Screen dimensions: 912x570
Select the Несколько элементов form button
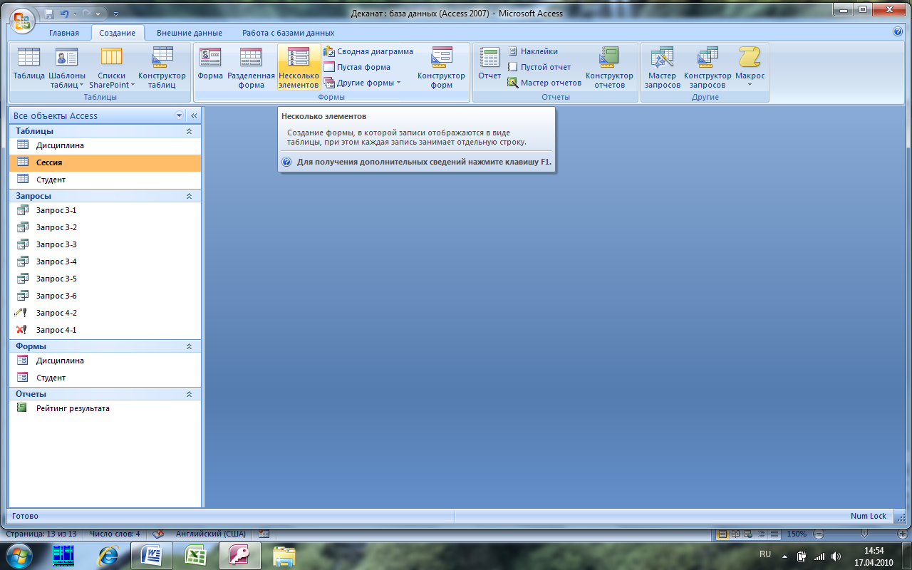[299, 68]
